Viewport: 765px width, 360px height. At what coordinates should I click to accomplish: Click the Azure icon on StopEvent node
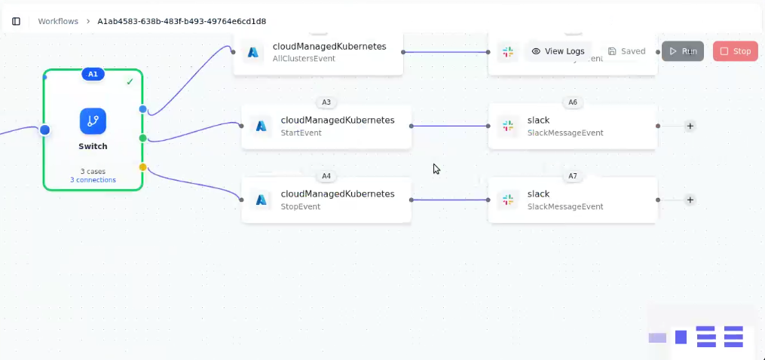(261, 200)
